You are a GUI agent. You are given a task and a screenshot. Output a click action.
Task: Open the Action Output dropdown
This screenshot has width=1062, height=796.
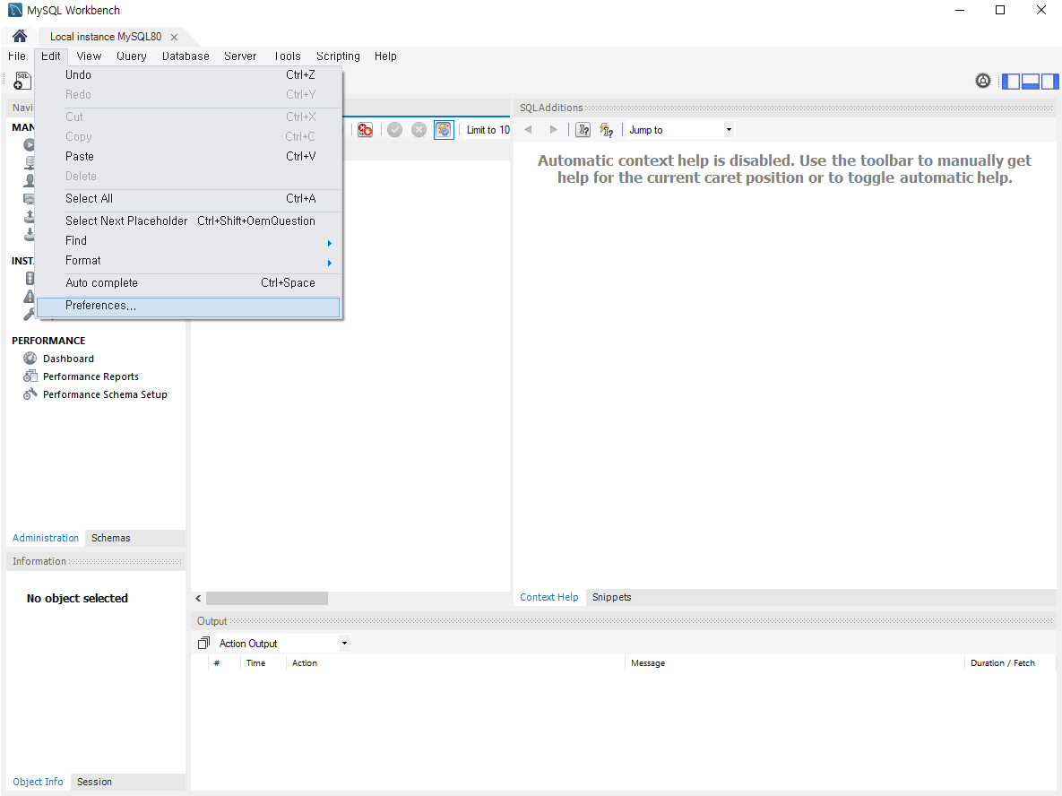pyautogui.click(x=283, y=644)
